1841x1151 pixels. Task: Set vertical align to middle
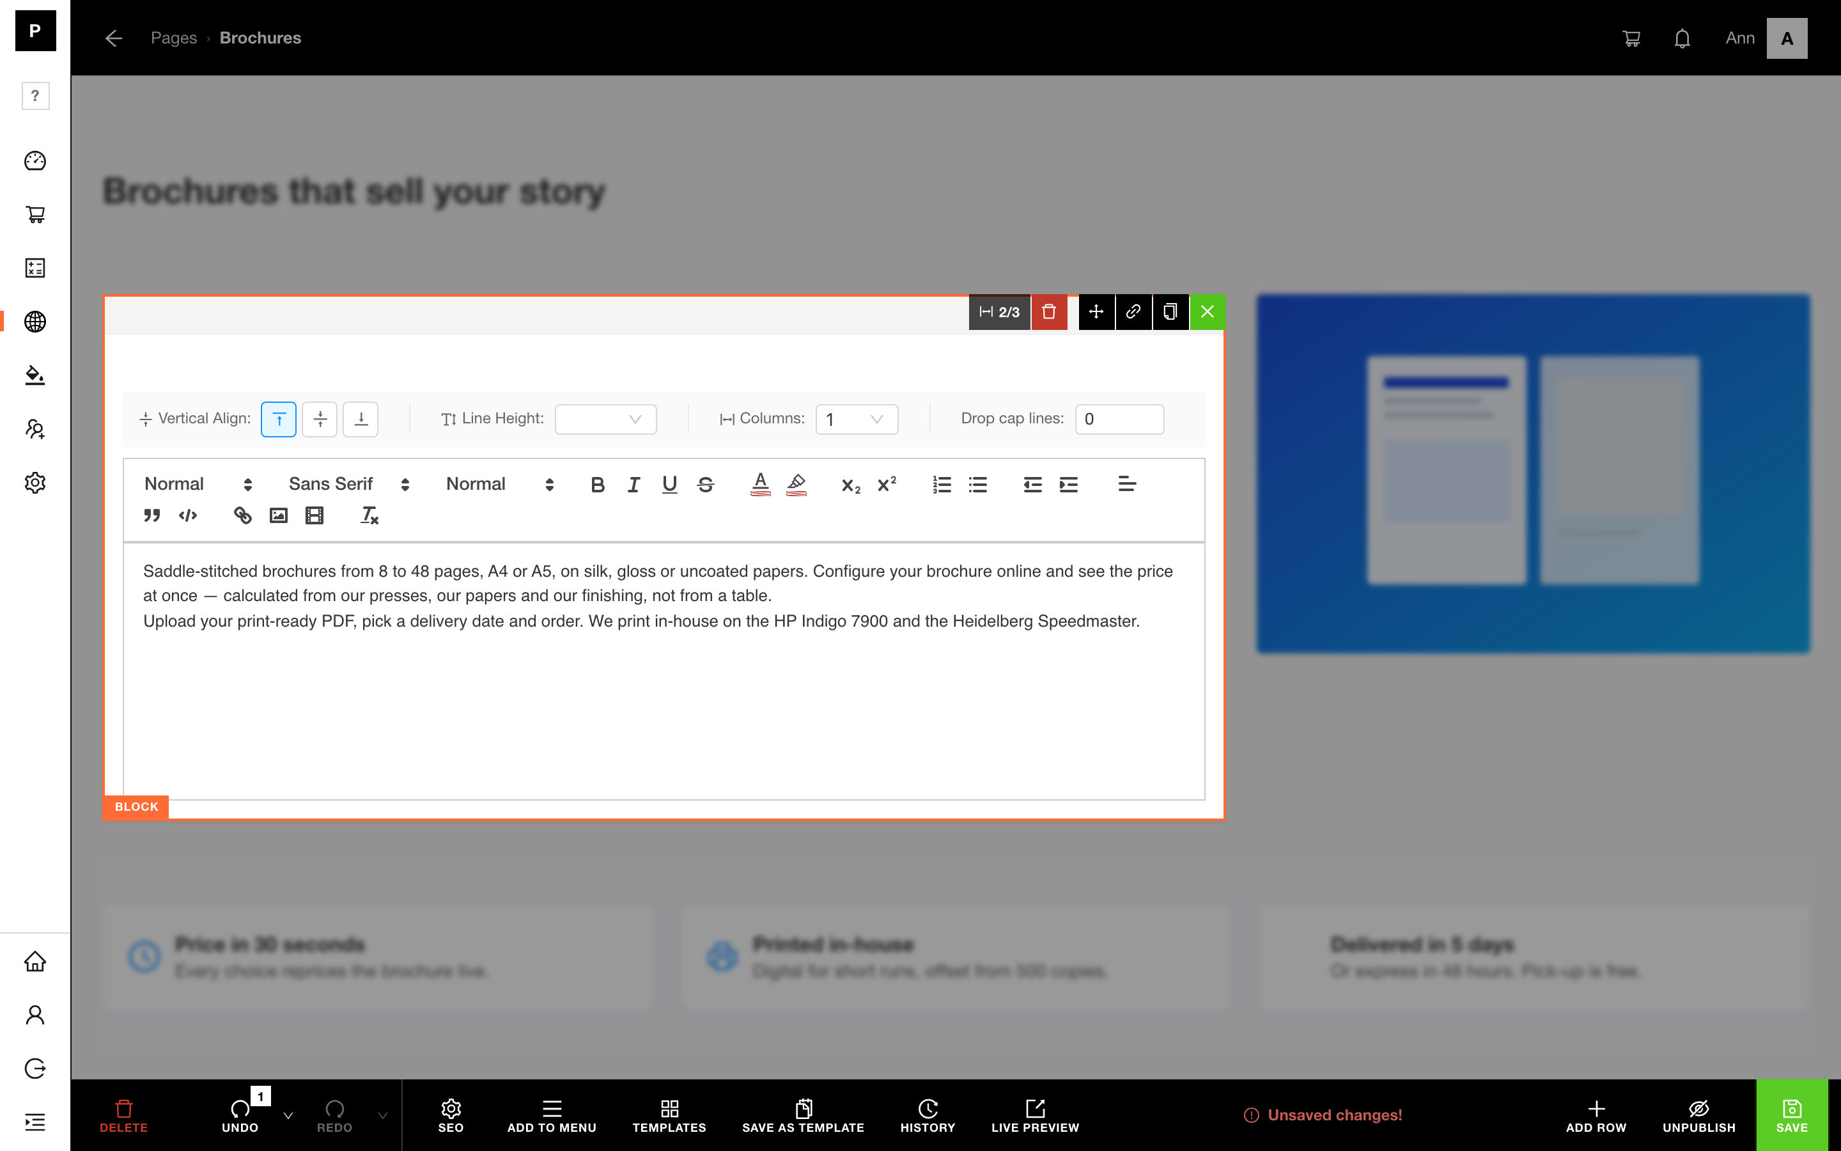point(320,419)
